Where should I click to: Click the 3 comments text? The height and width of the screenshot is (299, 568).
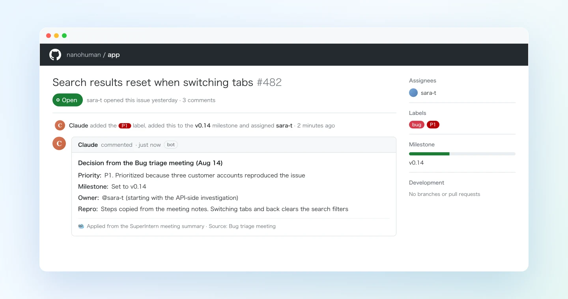[199, 100]
